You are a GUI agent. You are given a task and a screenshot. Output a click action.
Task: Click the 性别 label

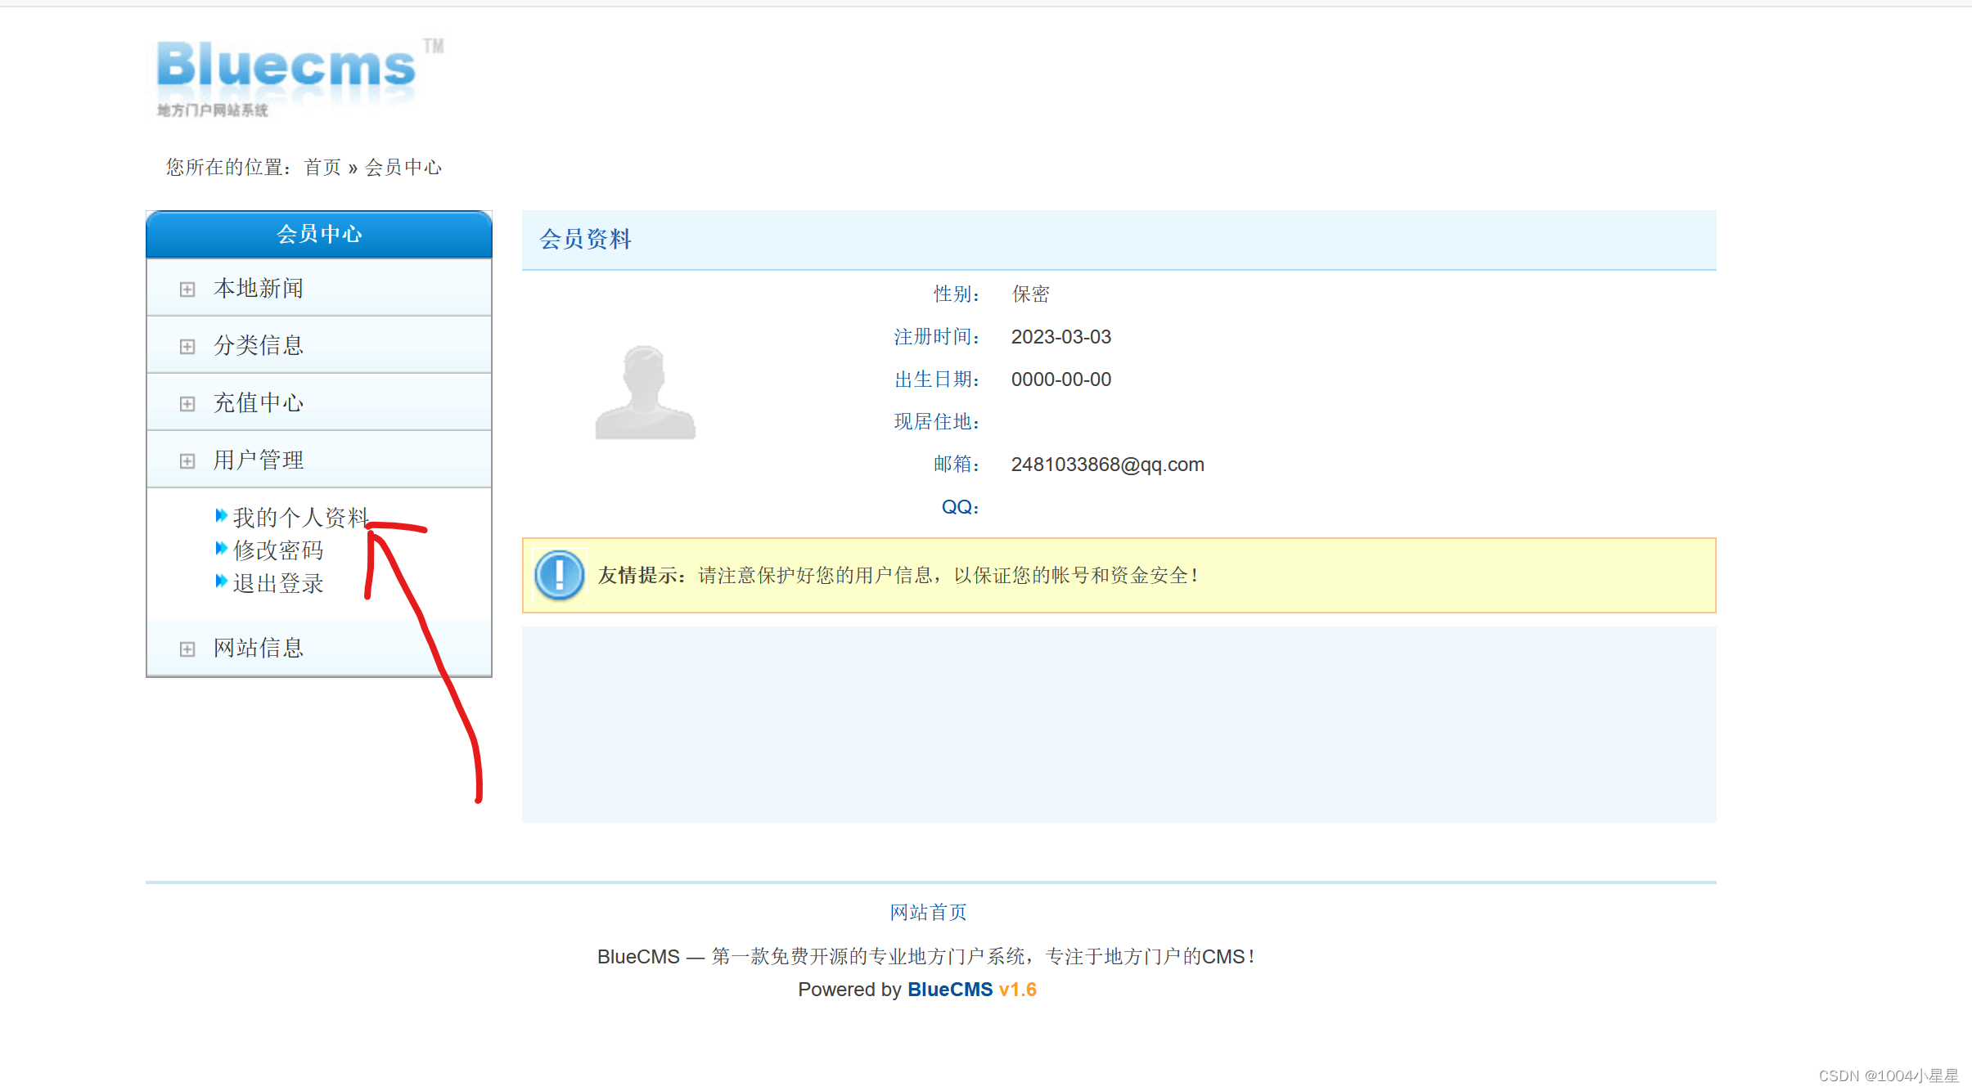957,294
